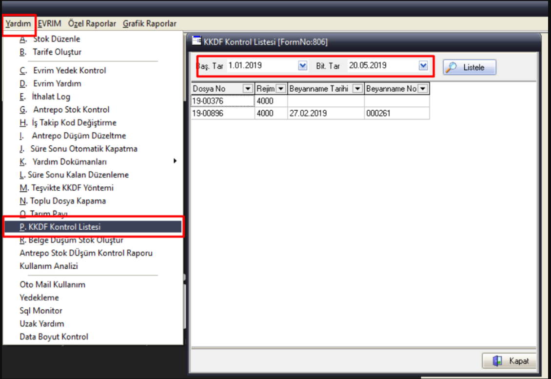Select the Sql Monitor menu item

click(x=41, y=310)
